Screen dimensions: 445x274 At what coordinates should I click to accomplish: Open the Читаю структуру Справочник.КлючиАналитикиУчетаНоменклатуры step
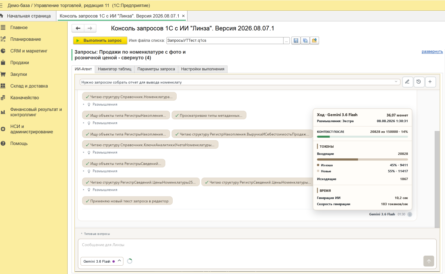point(150,145)
